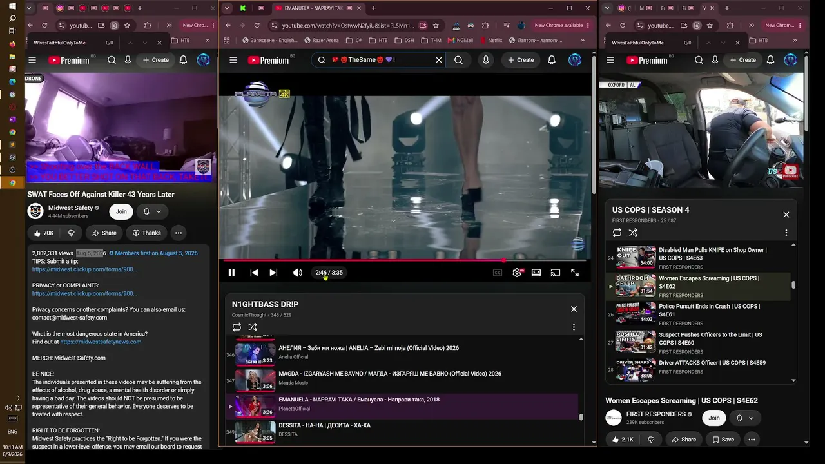Switch center player to theater mode
This screenshot has height=464, width=825.
point(536,273)
